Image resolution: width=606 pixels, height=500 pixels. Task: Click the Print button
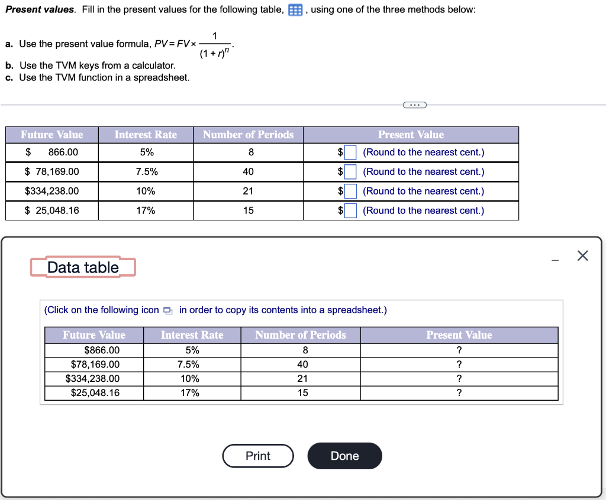pos(258,456)
